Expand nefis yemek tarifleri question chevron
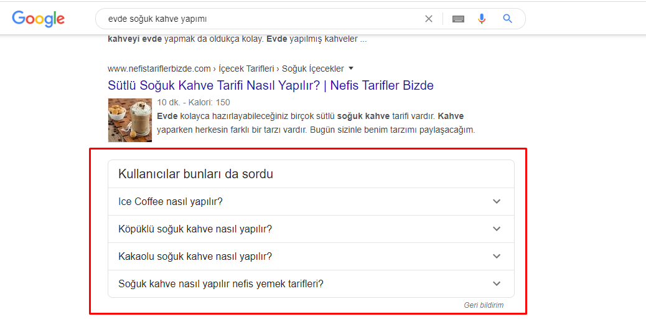Screen dimensions: 646x324 click(497, 283)
